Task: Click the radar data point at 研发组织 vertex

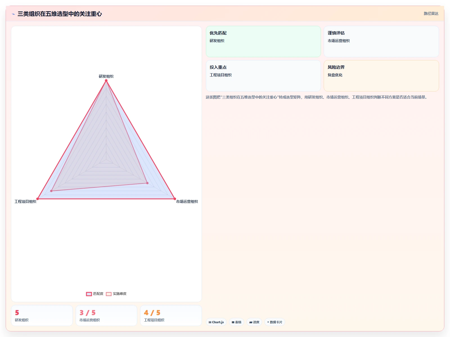Action: [106, 81]
